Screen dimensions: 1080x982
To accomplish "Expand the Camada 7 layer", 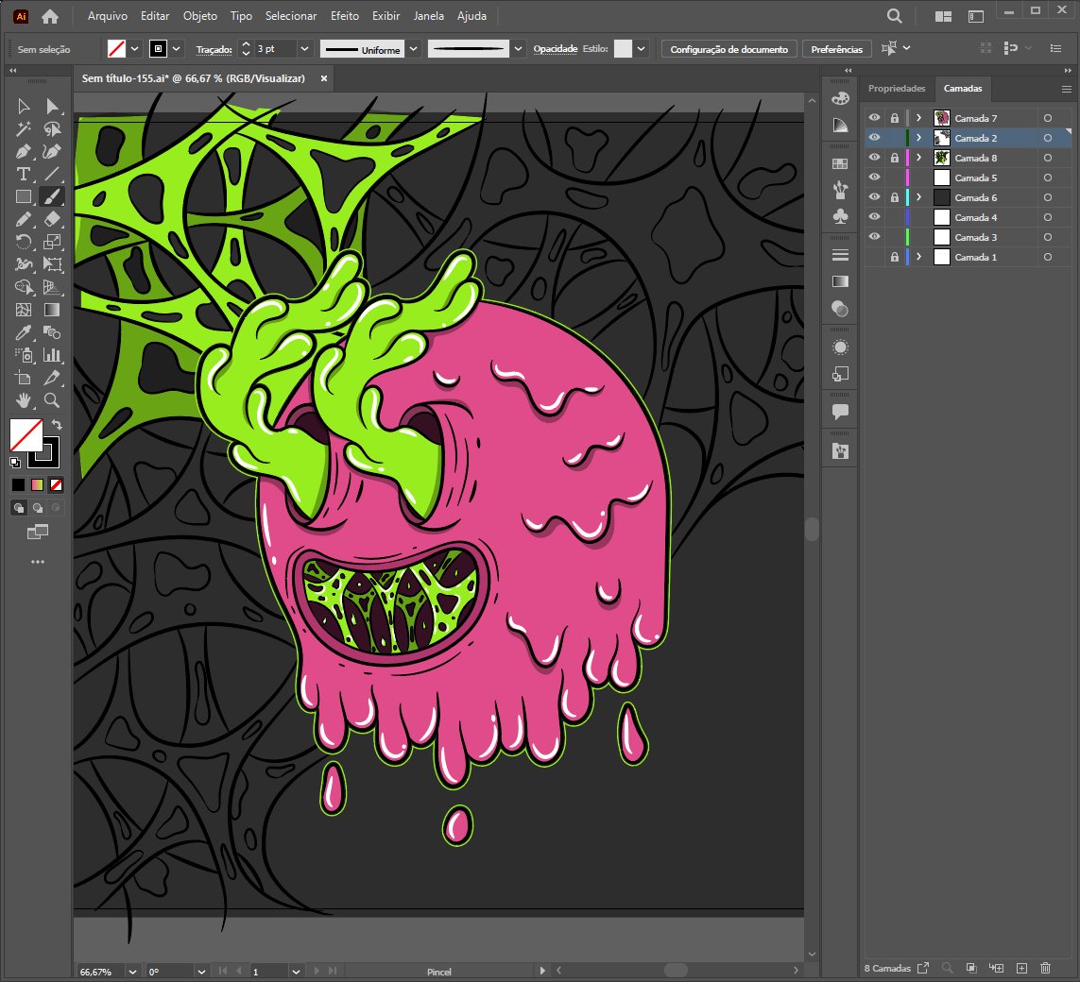I will coord(918,118).
